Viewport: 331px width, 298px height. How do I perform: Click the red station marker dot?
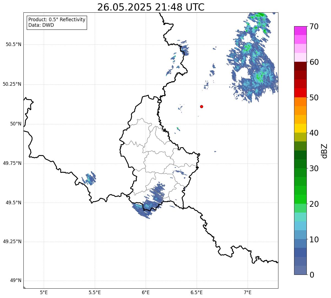202,106
